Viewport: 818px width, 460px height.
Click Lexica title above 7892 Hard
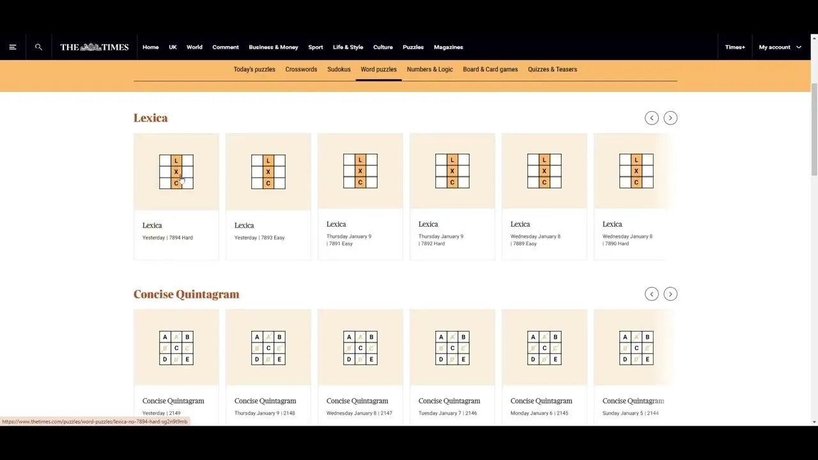tap(428, 224)
